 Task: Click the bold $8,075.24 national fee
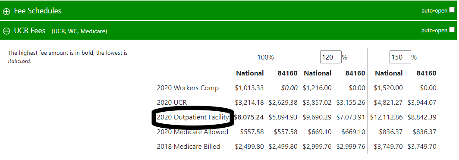point(249,117)
